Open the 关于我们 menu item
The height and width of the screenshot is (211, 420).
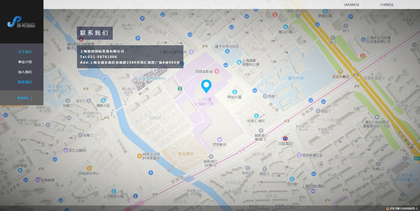point(25,52)
